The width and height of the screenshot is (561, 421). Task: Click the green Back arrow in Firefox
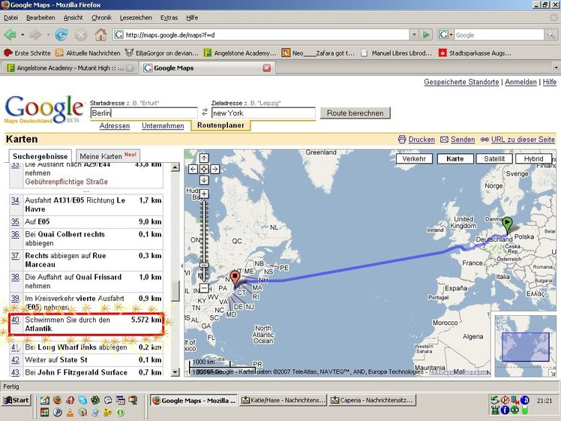10,35
